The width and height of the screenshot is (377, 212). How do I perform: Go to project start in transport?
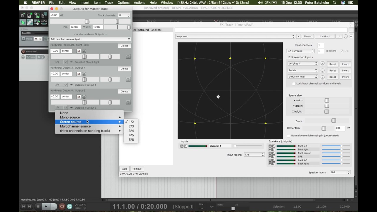coord(24,207)
